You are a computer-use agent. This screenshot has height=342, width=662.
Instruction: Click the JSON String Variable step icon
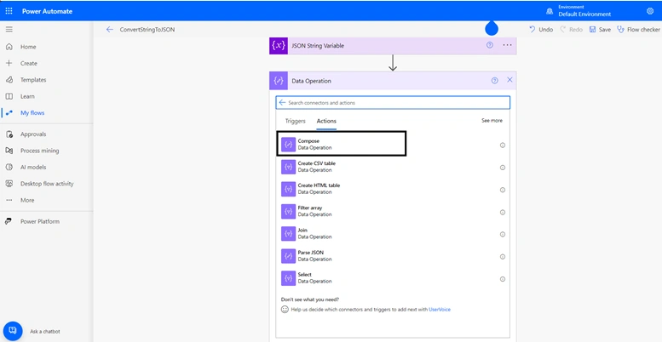279,46
